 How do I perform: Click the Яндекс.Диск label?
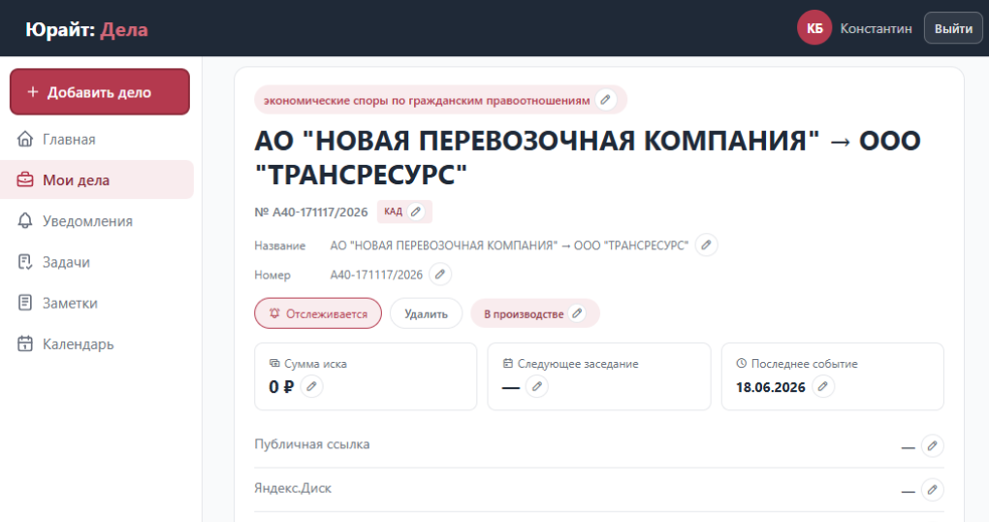tap(293, 488)
